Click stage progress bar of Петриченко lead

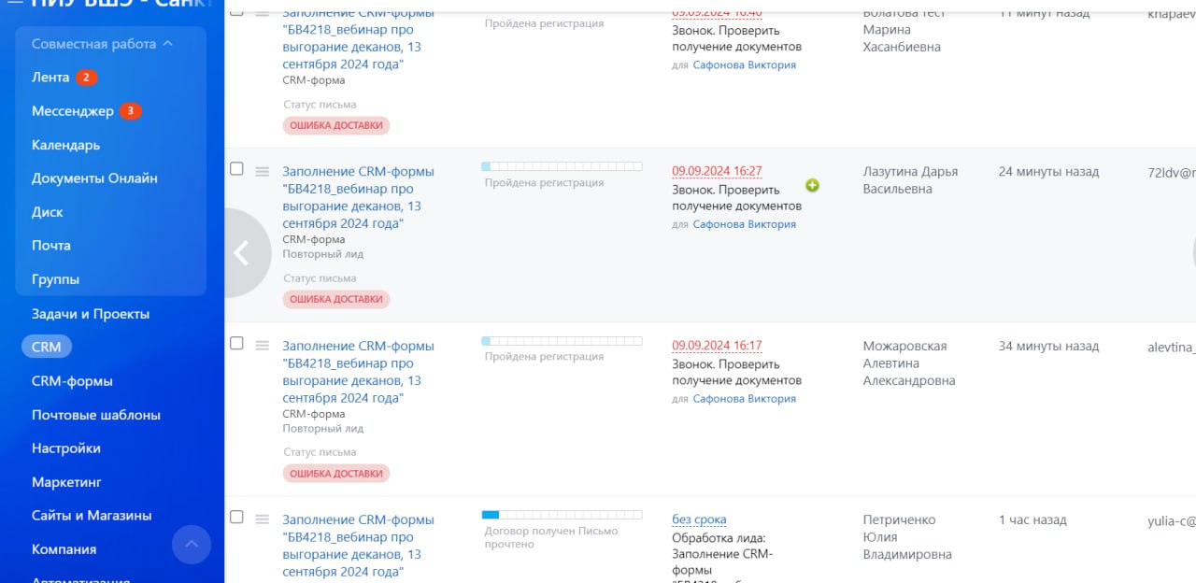point(562,515)
